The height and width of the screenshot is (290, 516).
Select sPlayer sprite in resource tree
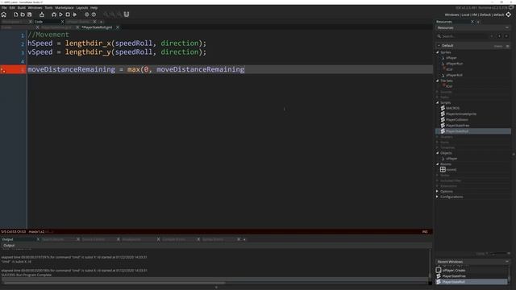451,58
